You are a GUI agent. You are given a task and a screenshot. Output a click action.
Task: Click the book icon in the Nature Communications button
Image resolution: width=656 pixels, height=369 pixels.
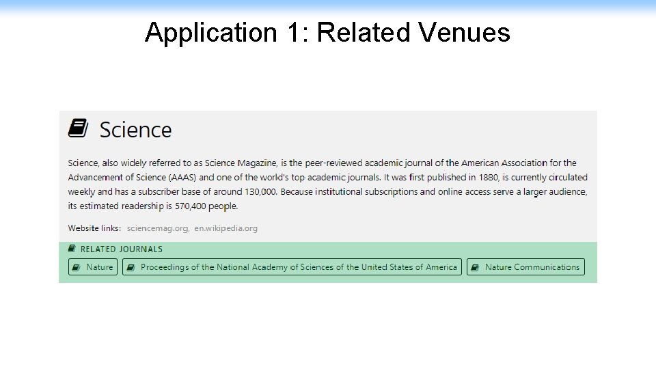(475, 267)
